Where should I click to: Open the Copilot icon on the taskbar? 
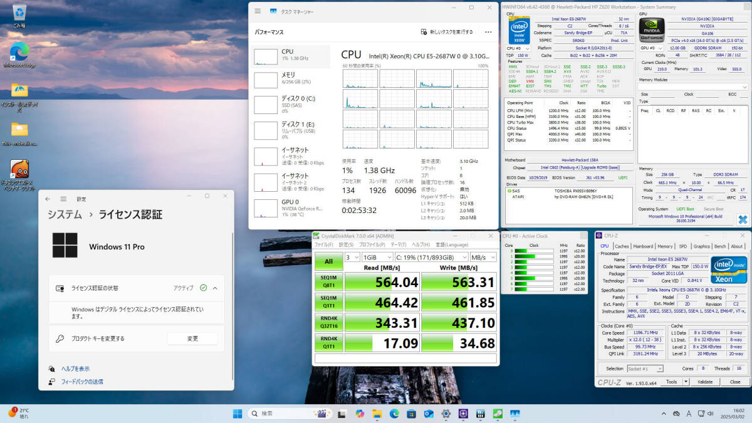pyautogui.click(x=359, y=414)
